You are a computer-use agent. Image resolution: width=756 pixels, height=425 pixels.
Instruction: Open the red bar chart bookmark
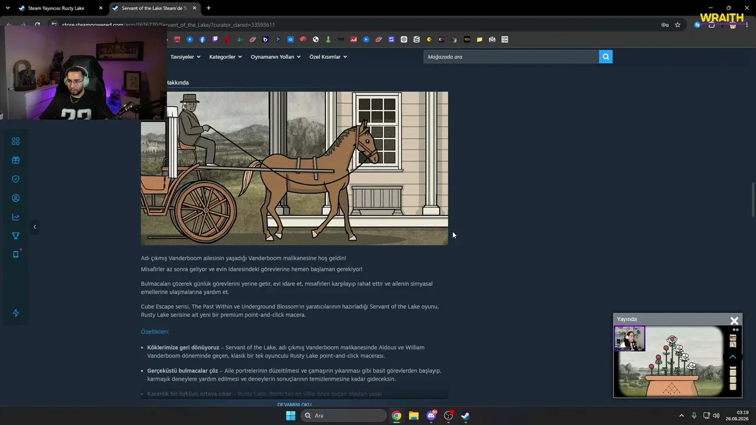coord(354,40)
